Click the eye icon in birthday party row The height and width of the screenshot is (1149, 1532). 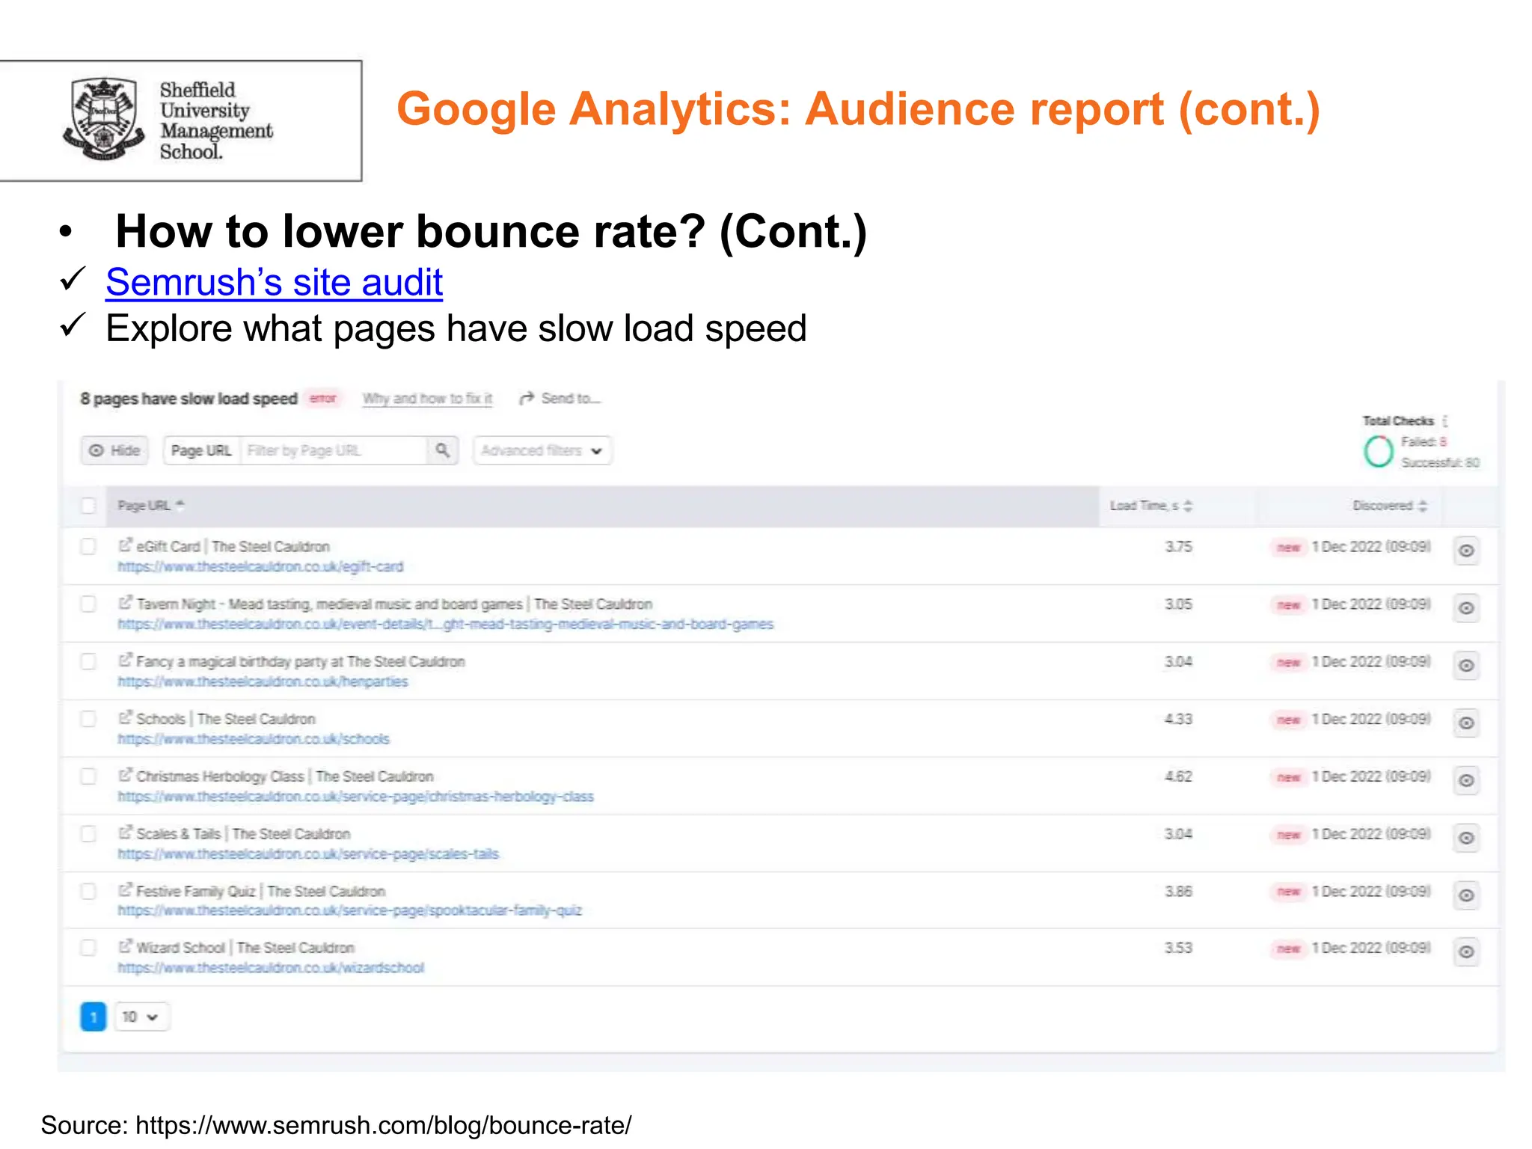[x=1466, y=665]
